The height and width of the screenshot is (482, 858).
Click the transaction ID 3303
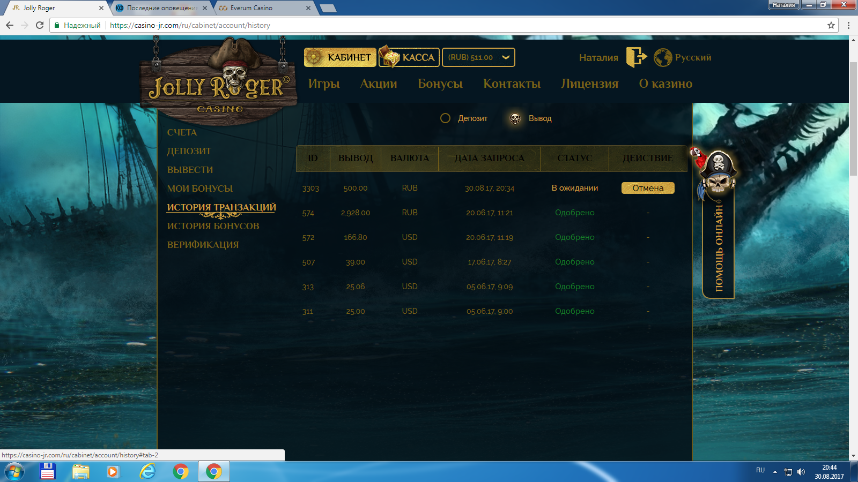[x=310, y=189]
